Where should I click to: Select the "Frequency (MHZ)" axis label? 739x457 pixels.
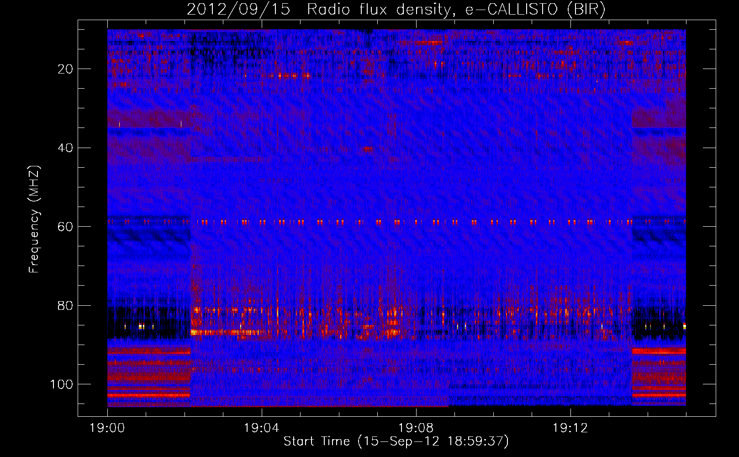pyautogui.click(x=35, y=219)
